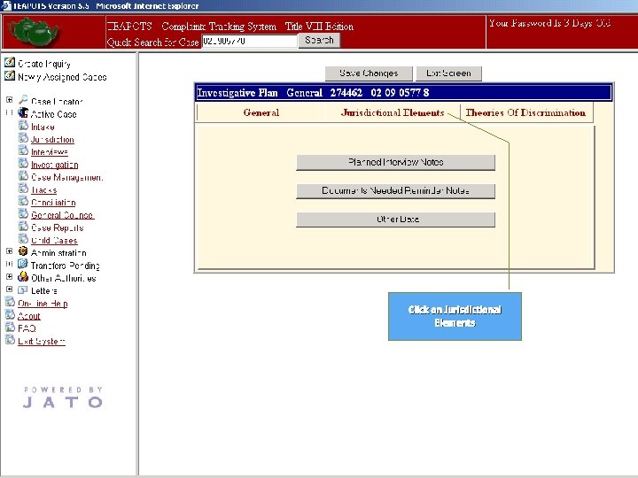Open the Jurisdiction link

(x=52, y=140)
